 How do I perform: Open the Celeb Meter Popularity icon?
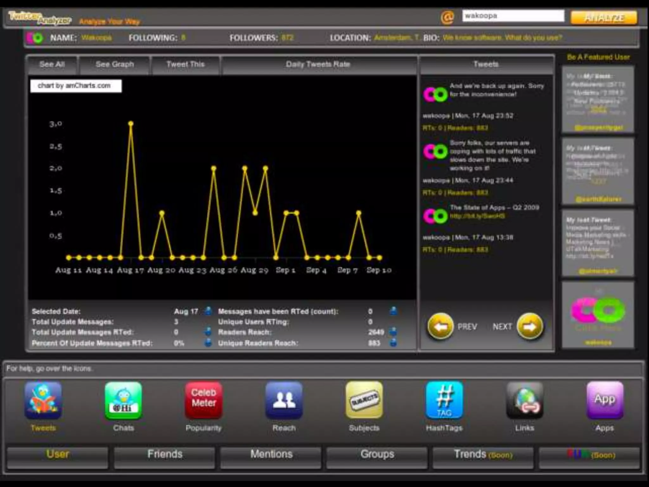tap(203, 400)
